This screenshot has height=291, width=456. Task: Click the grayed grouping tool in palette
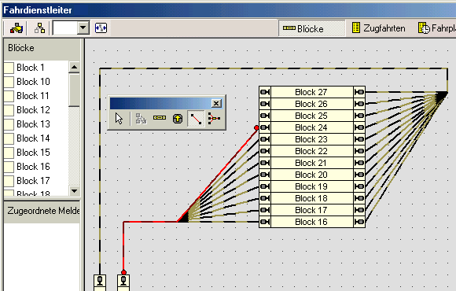[141, 119]
